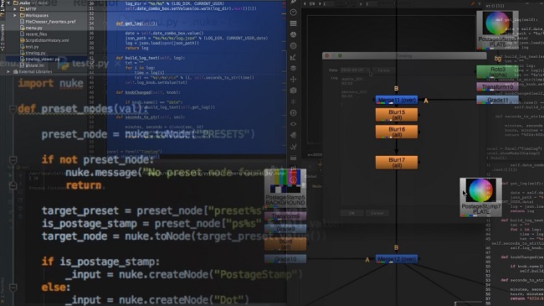Screen dimensions: 544x306
Task: Select the Merge11 (over) node
Action: 397,100
